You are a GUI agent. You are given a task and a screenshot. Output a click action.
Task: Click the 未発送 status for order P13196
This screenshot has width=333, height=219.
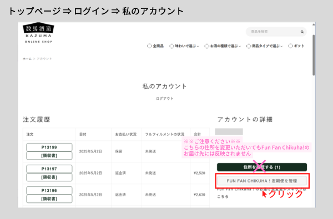pyautogui.click(x=150, y=195)
